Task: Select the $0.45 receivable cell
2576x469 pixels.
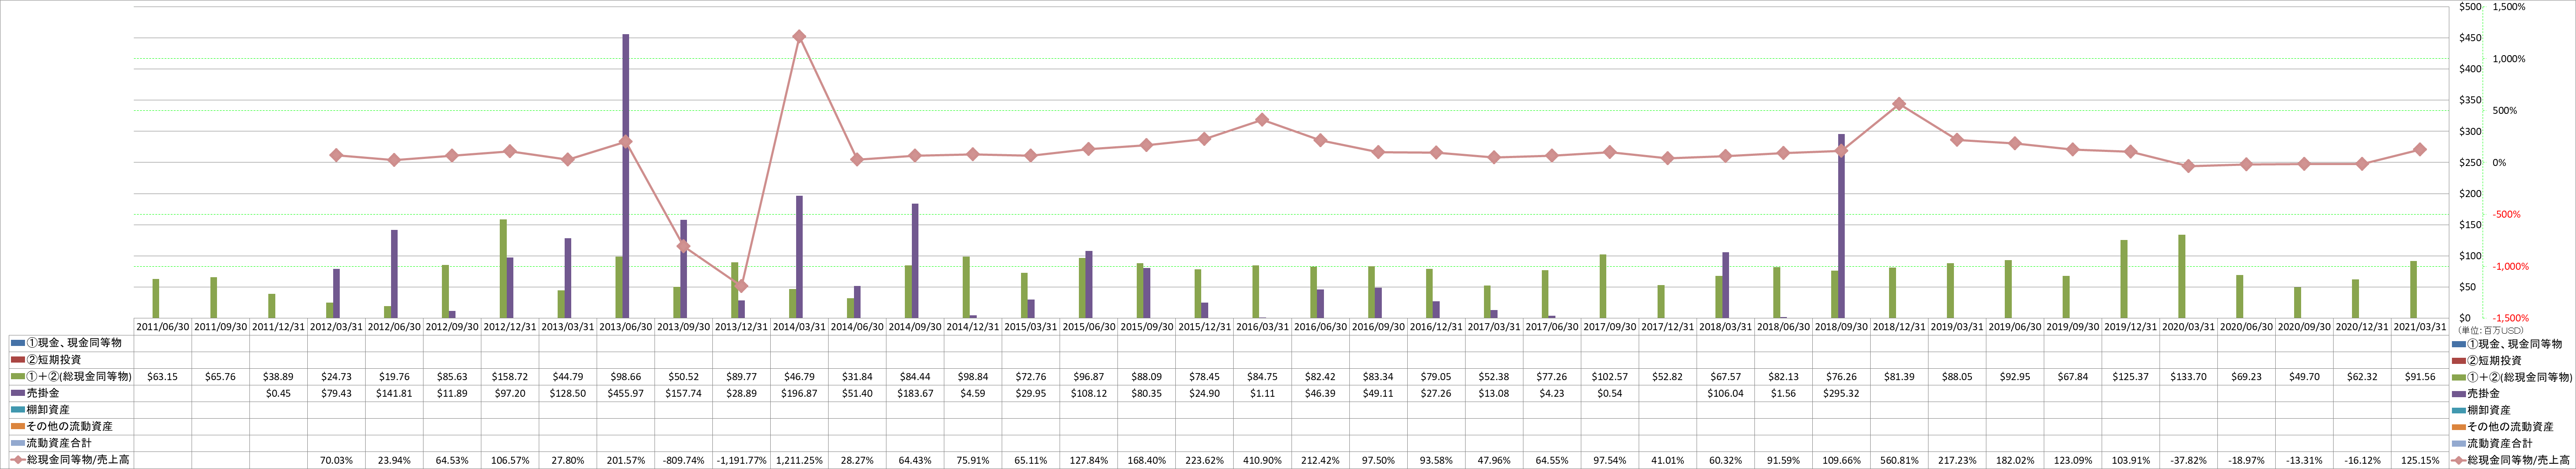Action: pyautogui.click(x=278, y=393)
